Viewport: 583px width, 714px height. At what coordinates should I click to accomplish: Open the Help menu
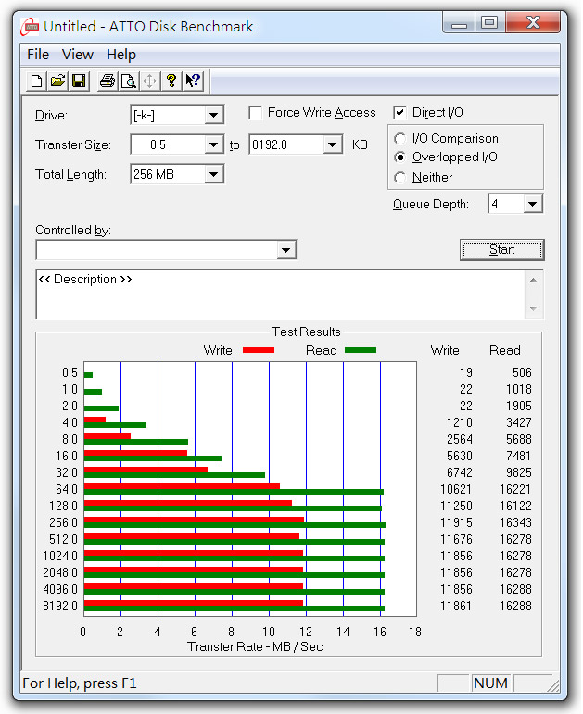coord(121,55)
